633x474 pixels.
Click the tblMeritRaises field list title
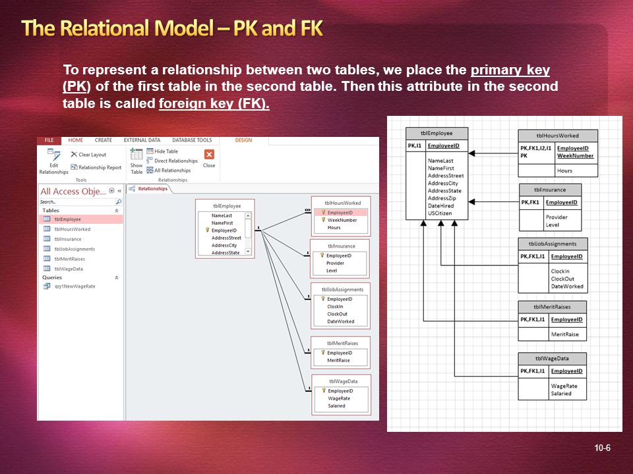click(x=342, y=343)
